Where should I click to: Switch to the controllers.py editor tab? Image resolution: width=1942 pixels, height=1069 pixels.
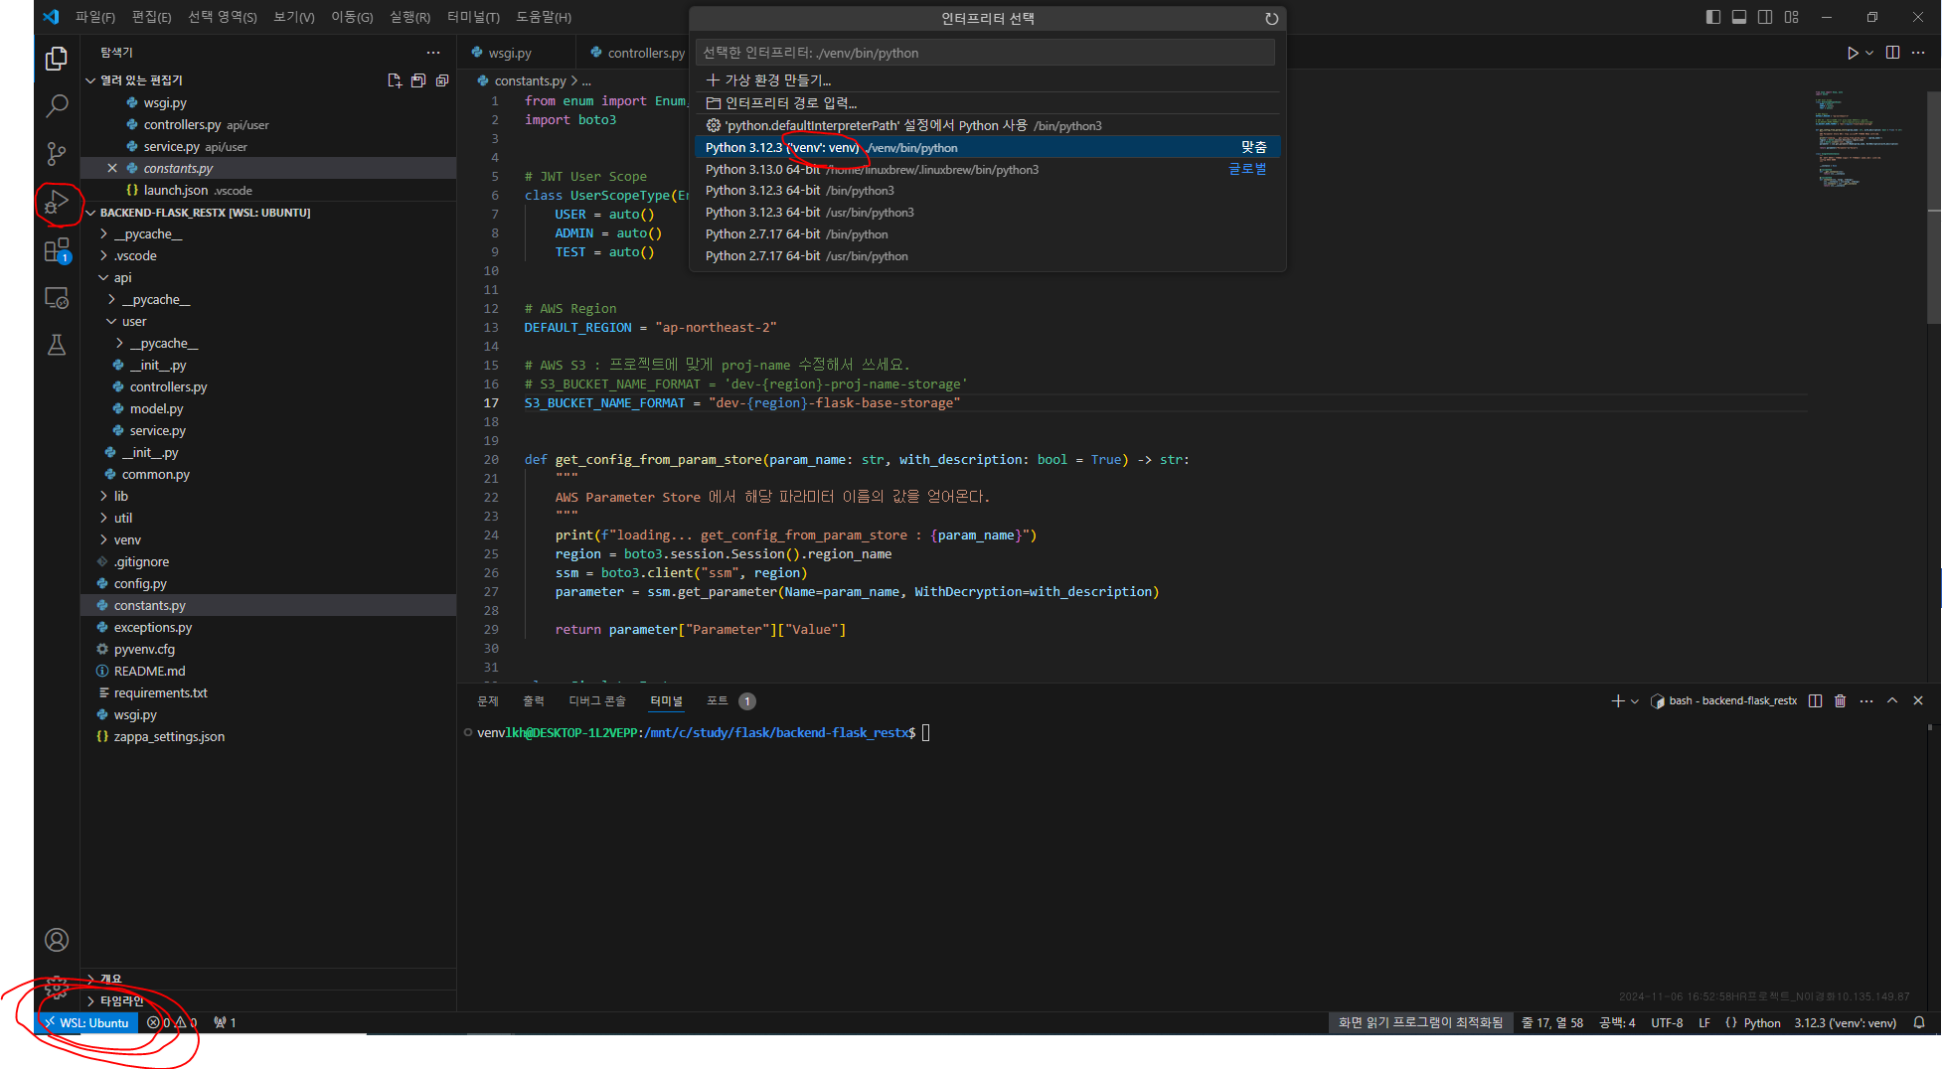pos(645,52)
